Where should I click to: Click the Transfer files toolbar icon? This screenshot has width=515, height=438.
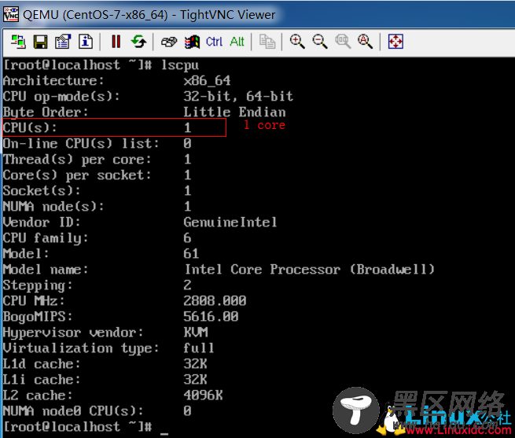click(267, 42)
